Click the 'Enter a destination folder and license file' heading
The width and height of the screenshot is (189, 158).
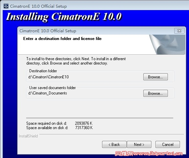pos(62,39)
